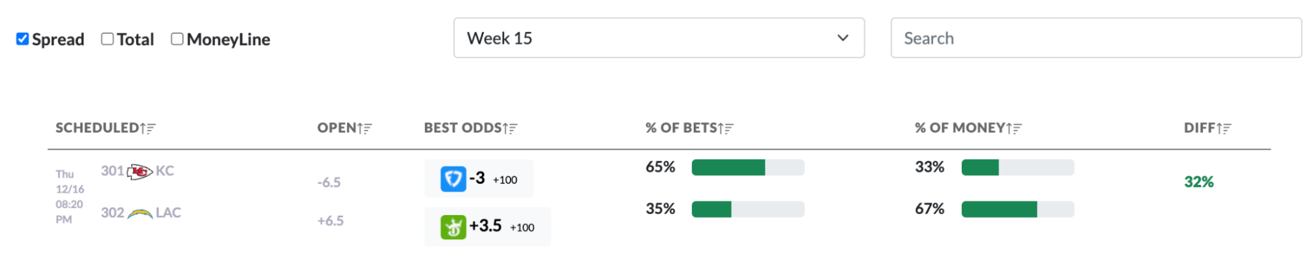
Task: Focus the Search input field
Action: click(1096, 38)
